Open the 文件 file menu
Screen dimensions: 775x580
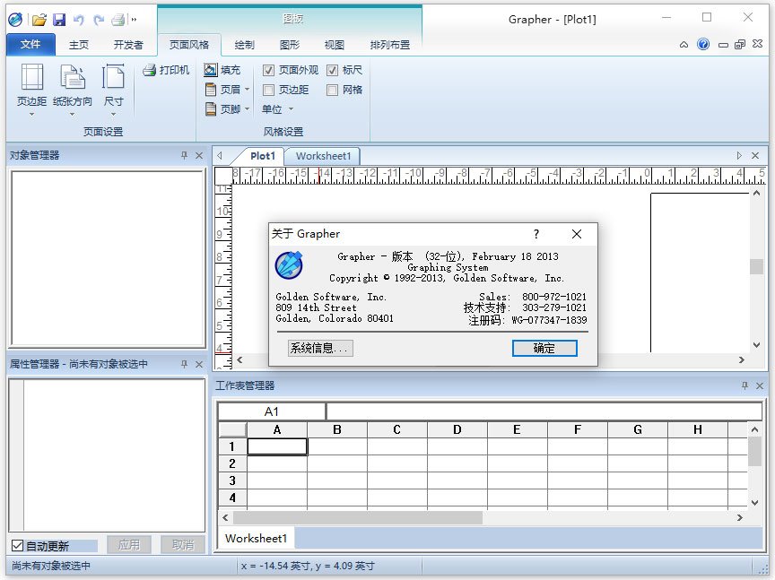click(30, 45)
